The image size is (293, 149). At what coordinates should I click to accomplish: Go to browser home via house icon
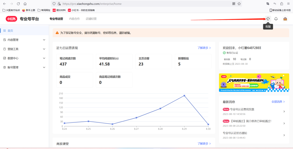[25, 4]
